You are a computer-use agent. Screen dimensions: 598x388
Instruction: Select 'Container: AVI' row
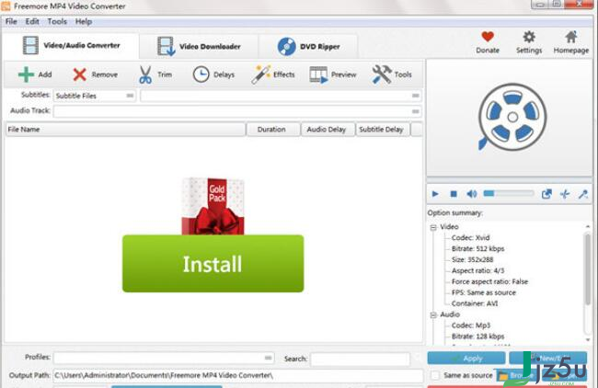(x=475, y=303)
